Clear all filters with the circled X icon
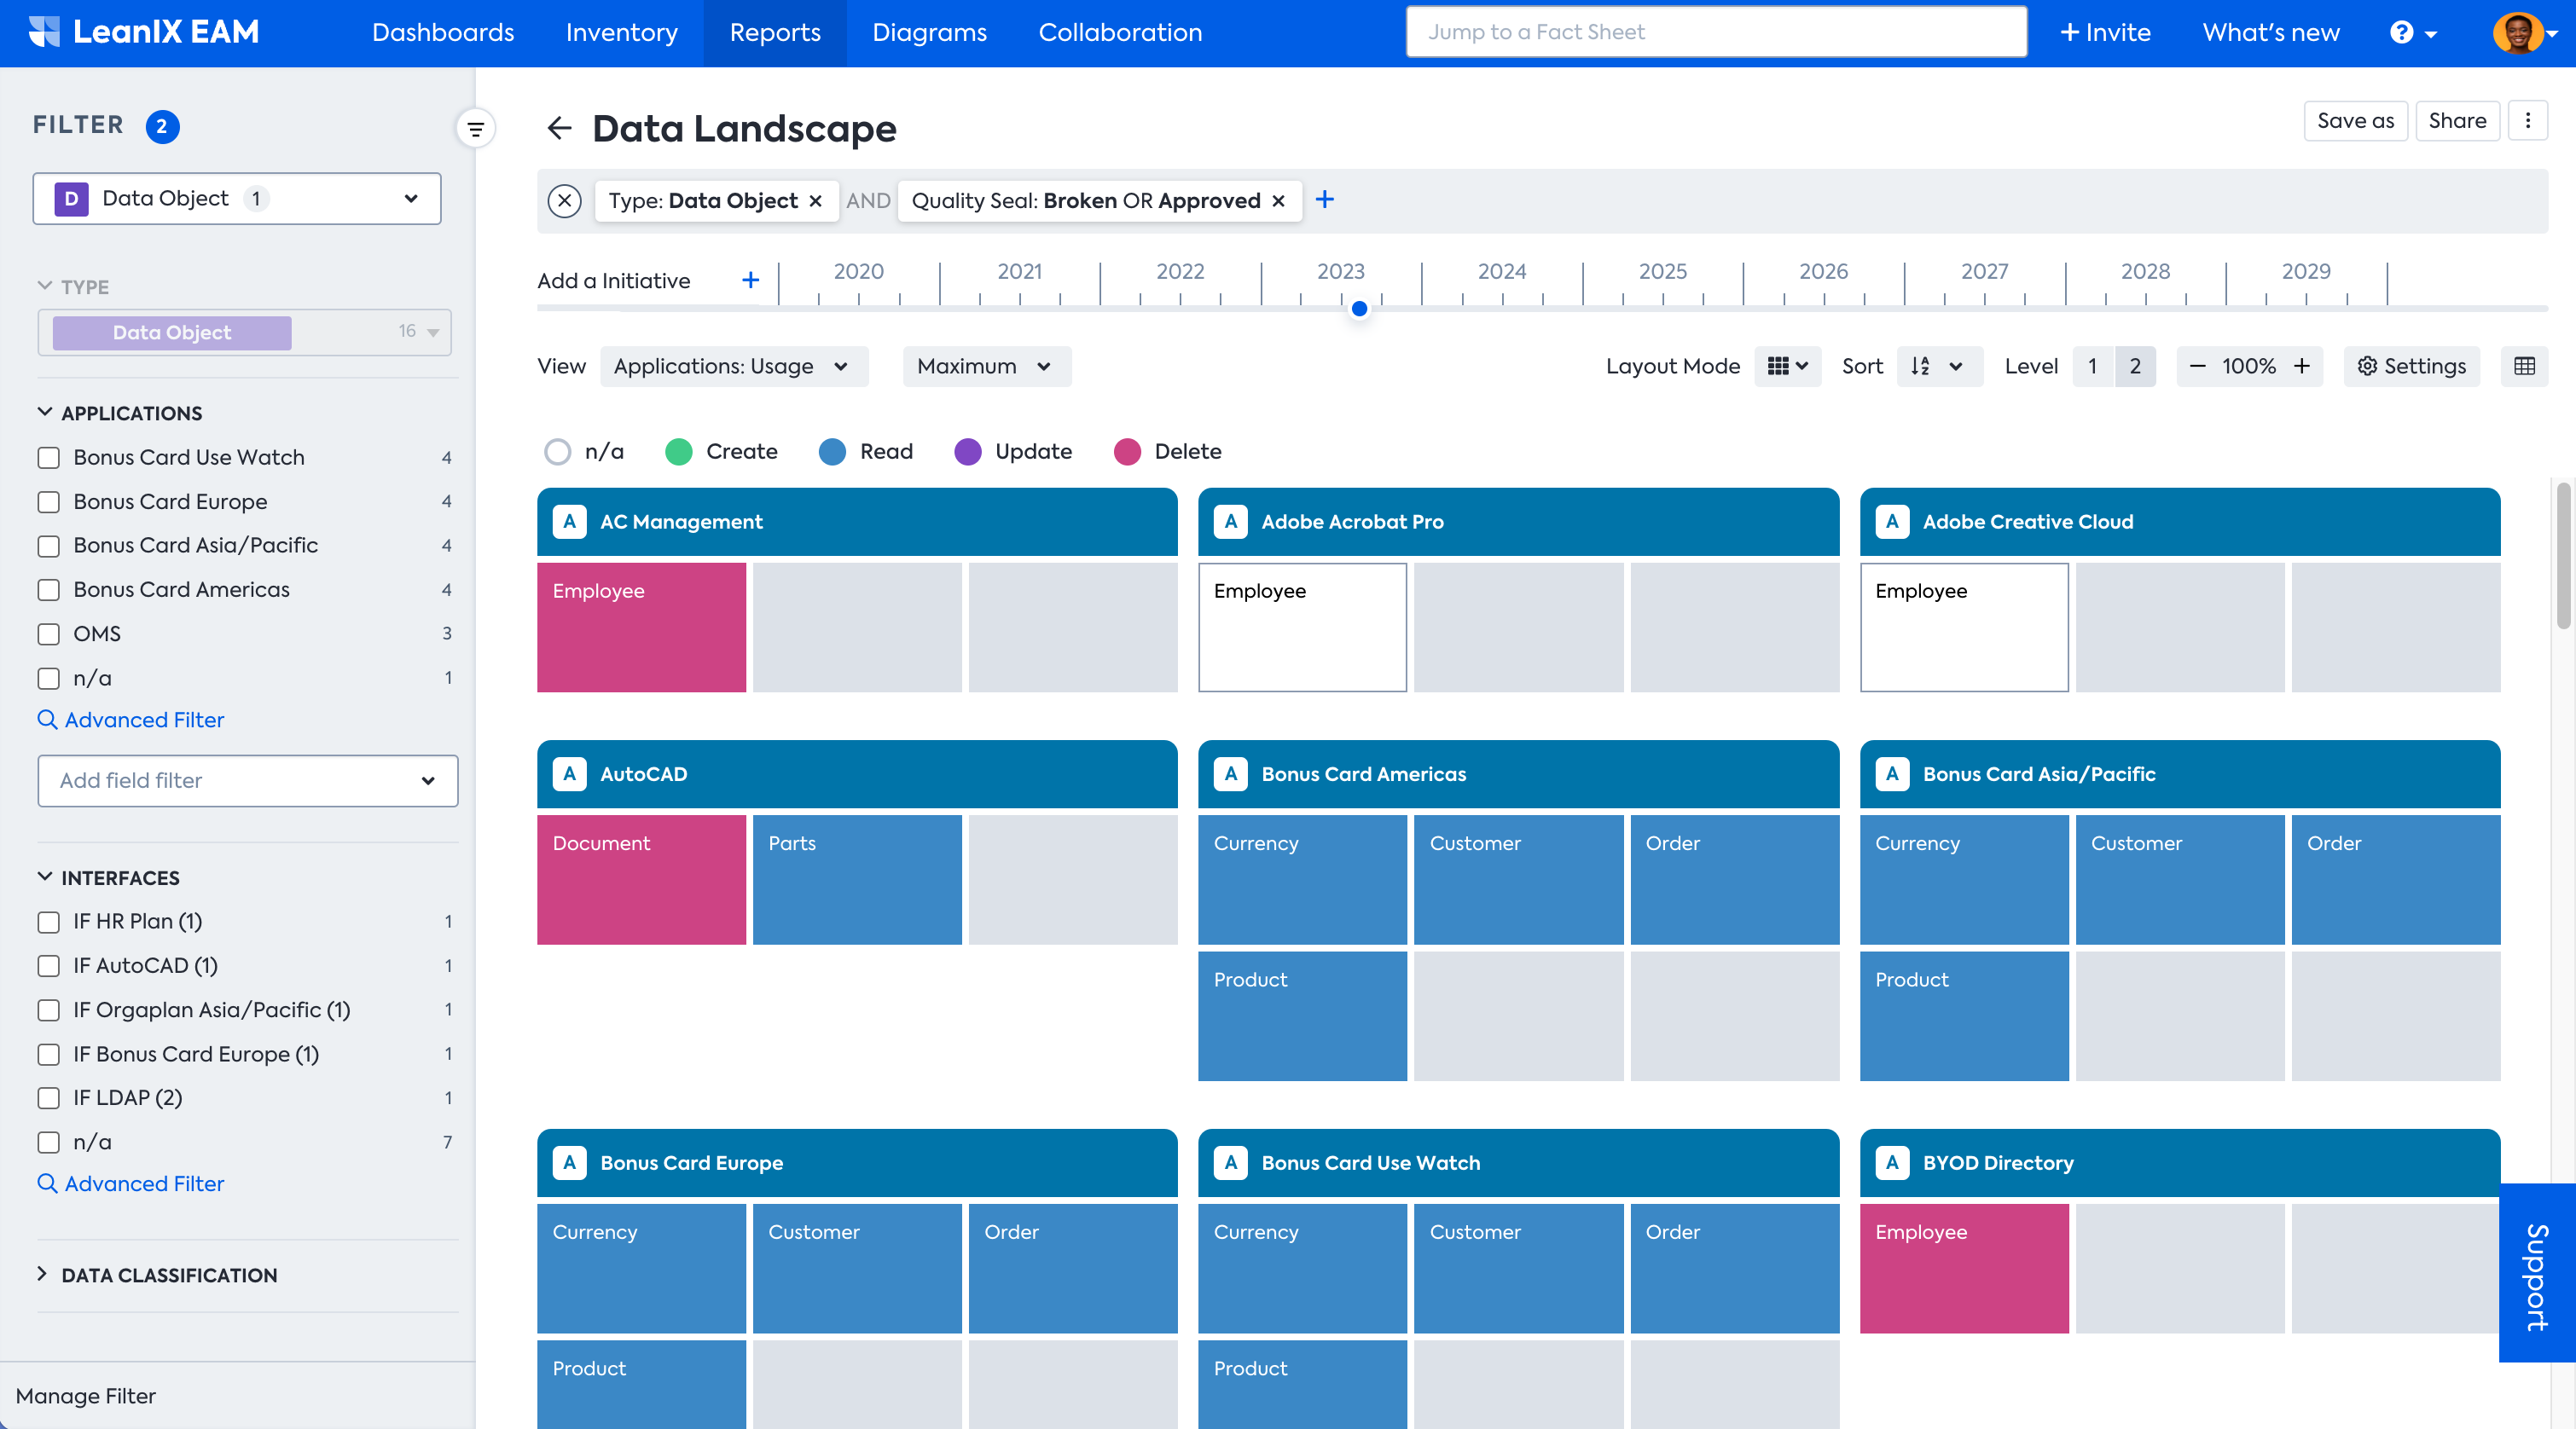2576x1429 pixels. [x=564, y=201]
